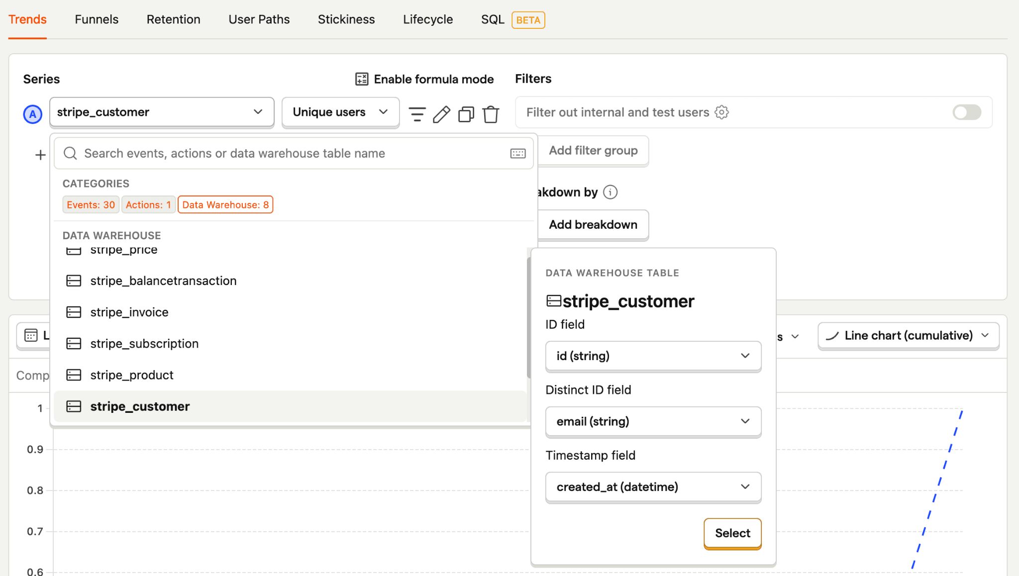Expand the Timestamp field created_at dropdown
This screenshot has width=1019, height=576.
[x=744, y=486]
